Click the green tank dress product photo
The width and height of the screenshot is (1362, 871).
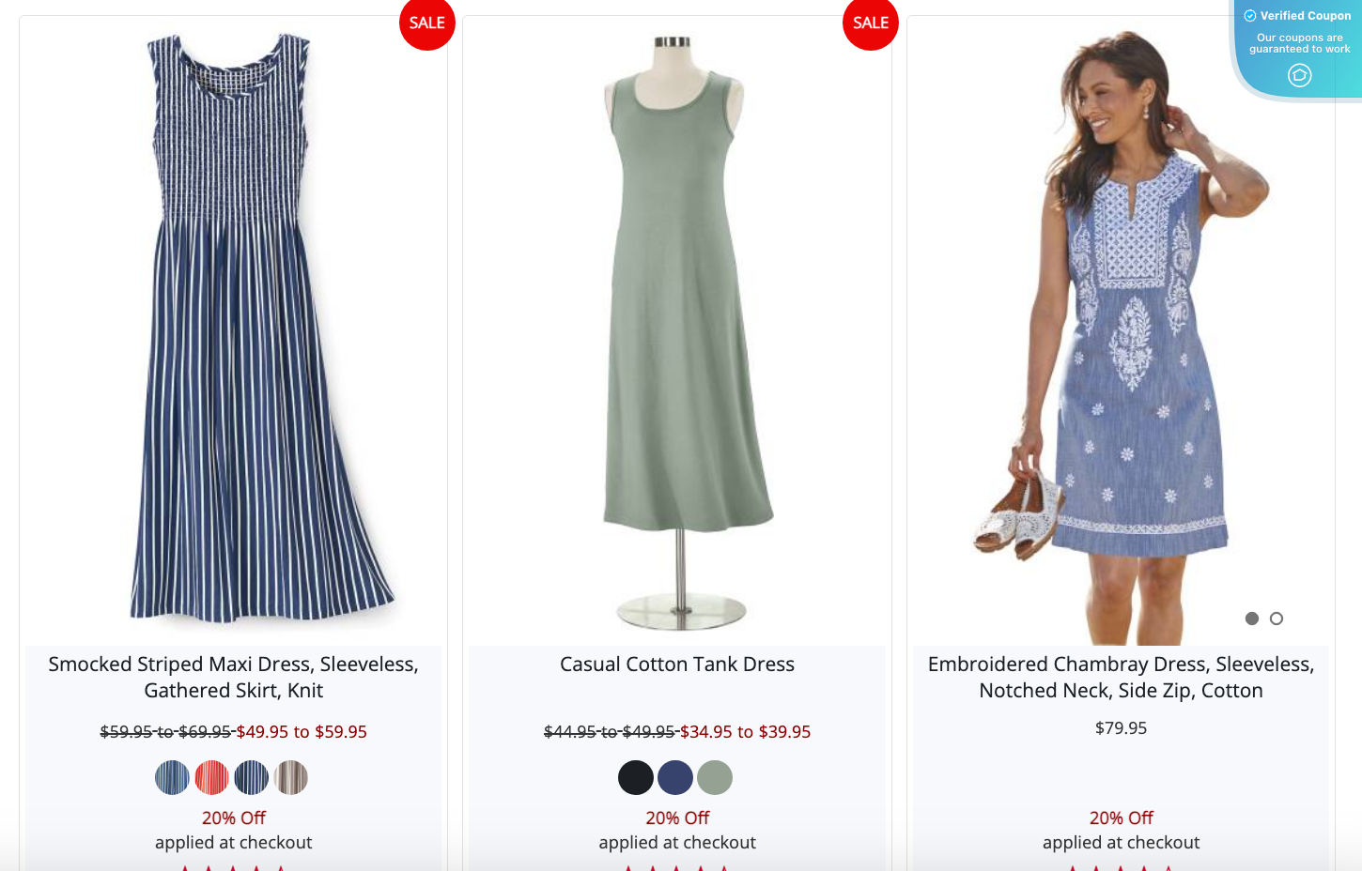[x=676, y=329]
